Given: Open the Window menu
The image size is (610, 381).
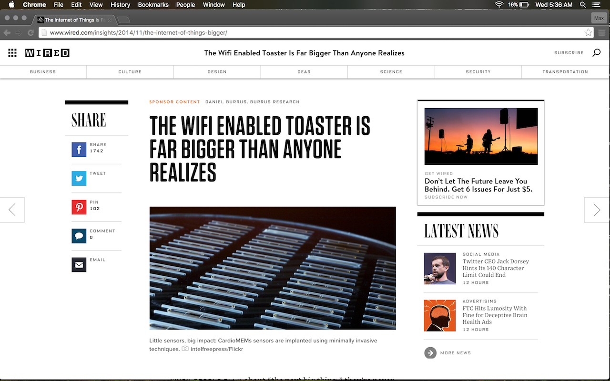Looking at the screenshot, I should (x=214, y=5).
